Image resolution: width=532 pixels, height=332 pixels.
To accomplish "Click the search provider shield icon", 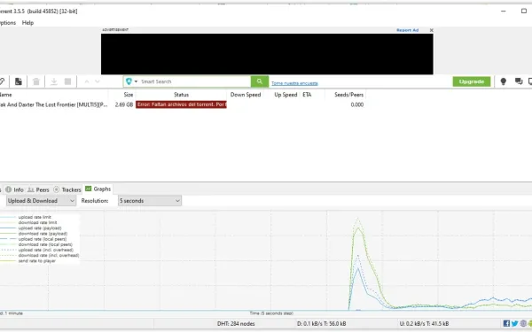I will [x=129, y=81].
